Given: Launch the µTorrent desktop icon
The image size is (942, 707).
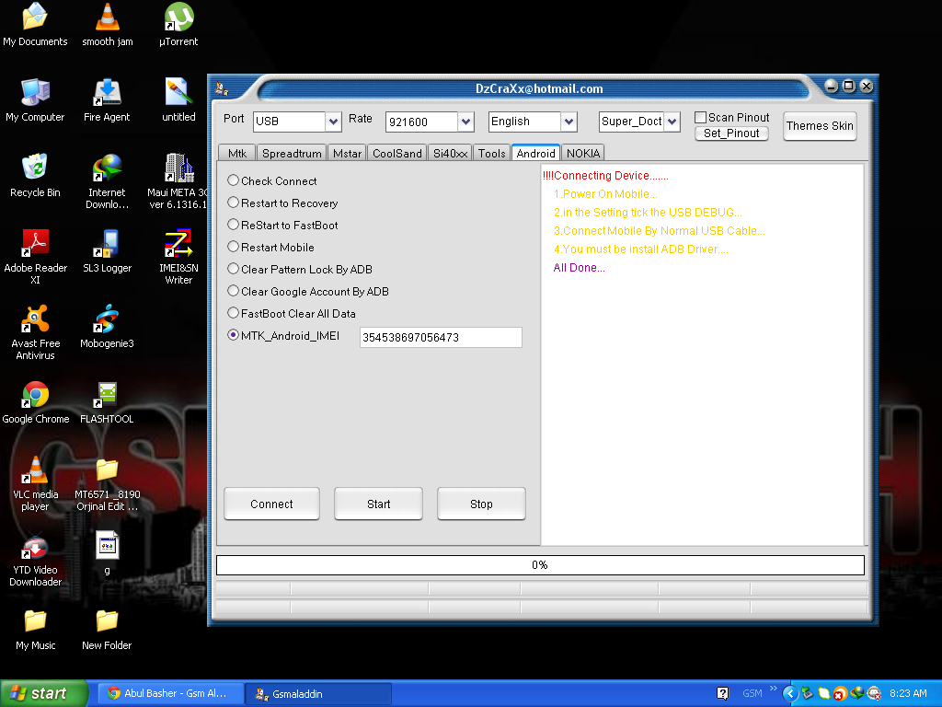Looking at the screenshot, I should coord(178,17).
